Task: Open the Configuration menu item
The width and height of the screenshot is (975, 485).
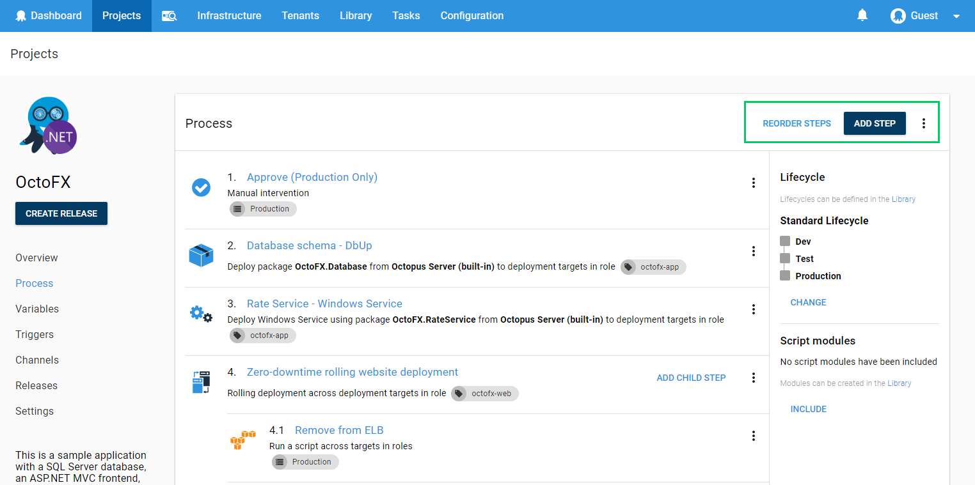Action: click(x=472, y=15)
